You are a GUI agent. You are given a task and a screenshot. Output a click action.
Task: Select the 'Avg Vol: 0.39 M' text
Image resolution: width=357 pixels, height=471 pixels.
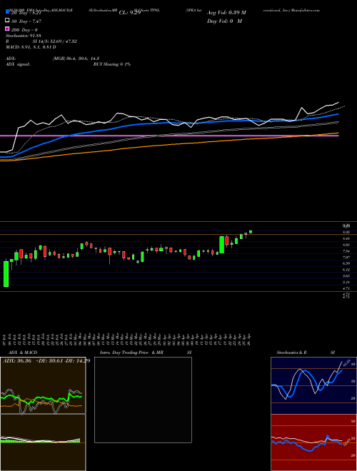226,13
